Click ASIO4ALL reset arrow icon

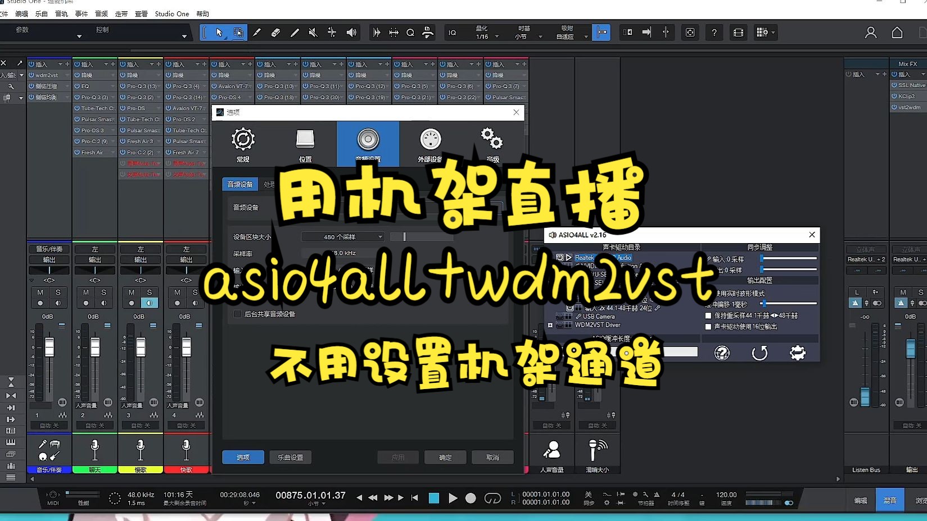[x=759, y=353]
